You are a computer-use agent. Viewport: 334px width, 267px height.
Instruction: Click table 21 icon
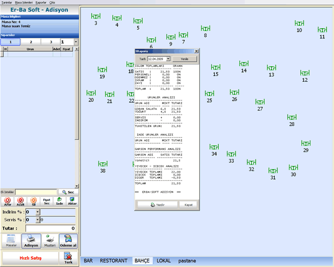pyautogui.click(x=109, y=94)
